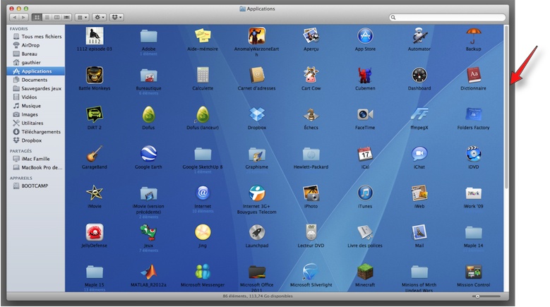Open the arrange items dropdown
550x307 pixels.
[x=82, y=17]
